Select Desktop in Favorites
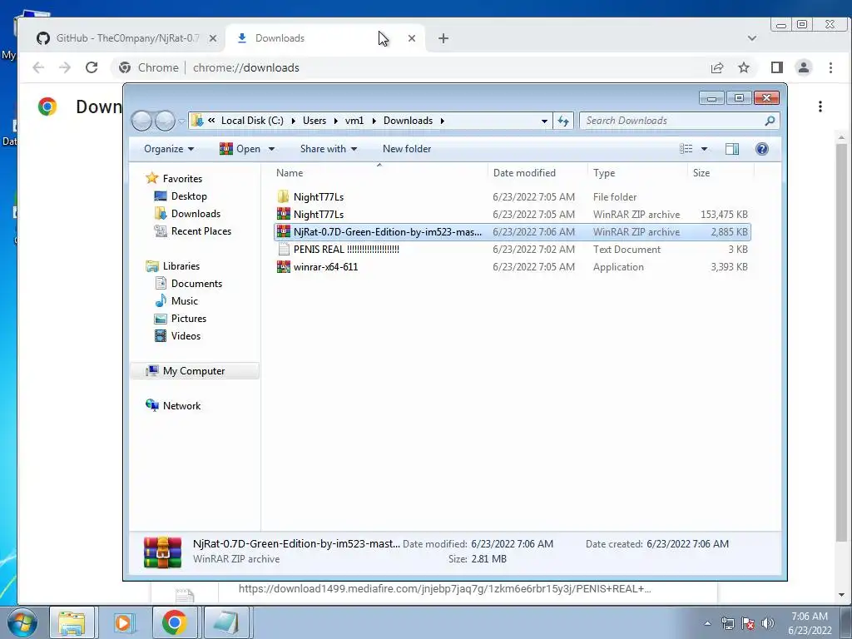 click(x=189, y=196)
